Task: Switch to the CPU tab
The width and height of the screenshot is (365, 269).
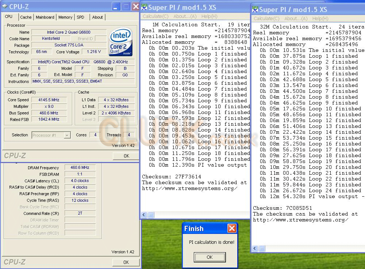Action: click(9, 16)
